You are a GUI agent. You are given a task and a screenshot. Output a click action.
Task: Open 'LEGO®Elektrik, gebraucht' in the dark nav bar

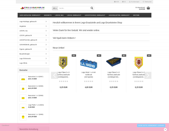point(119,15)
